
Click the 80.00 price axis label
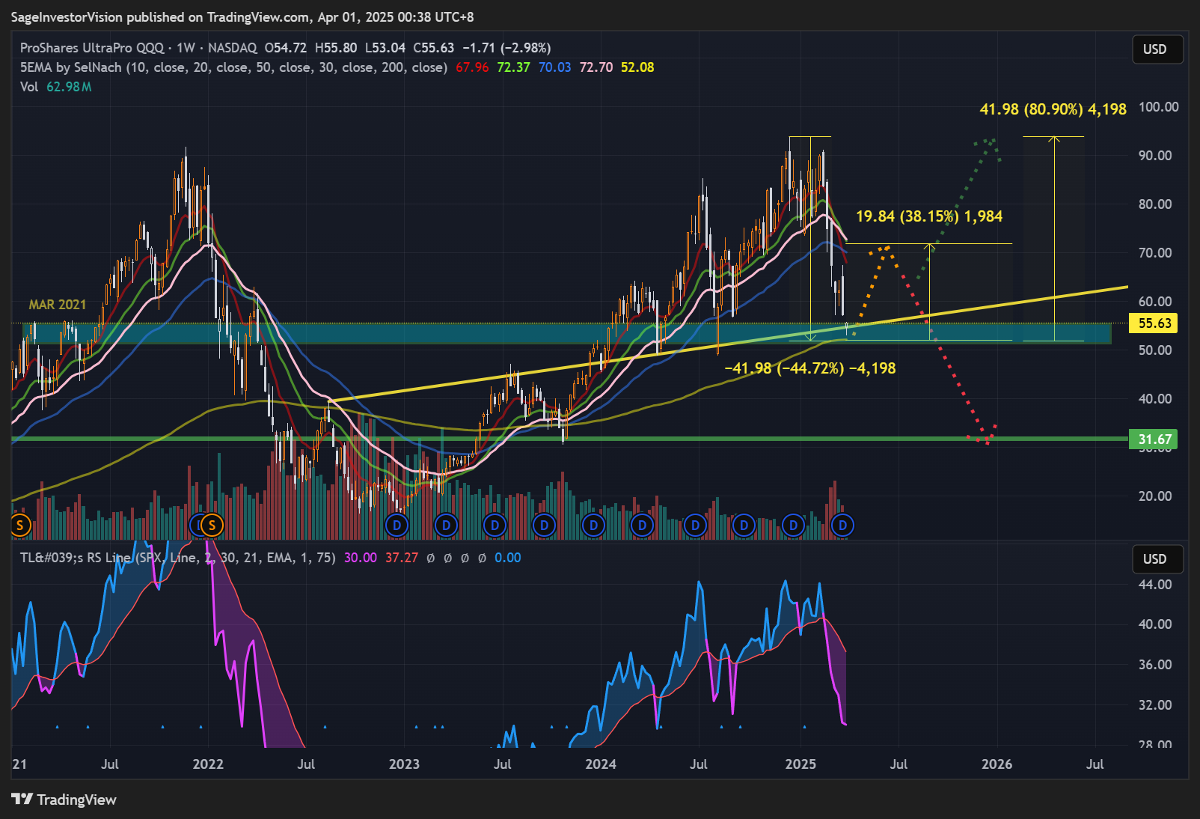tap(1155, 204)
